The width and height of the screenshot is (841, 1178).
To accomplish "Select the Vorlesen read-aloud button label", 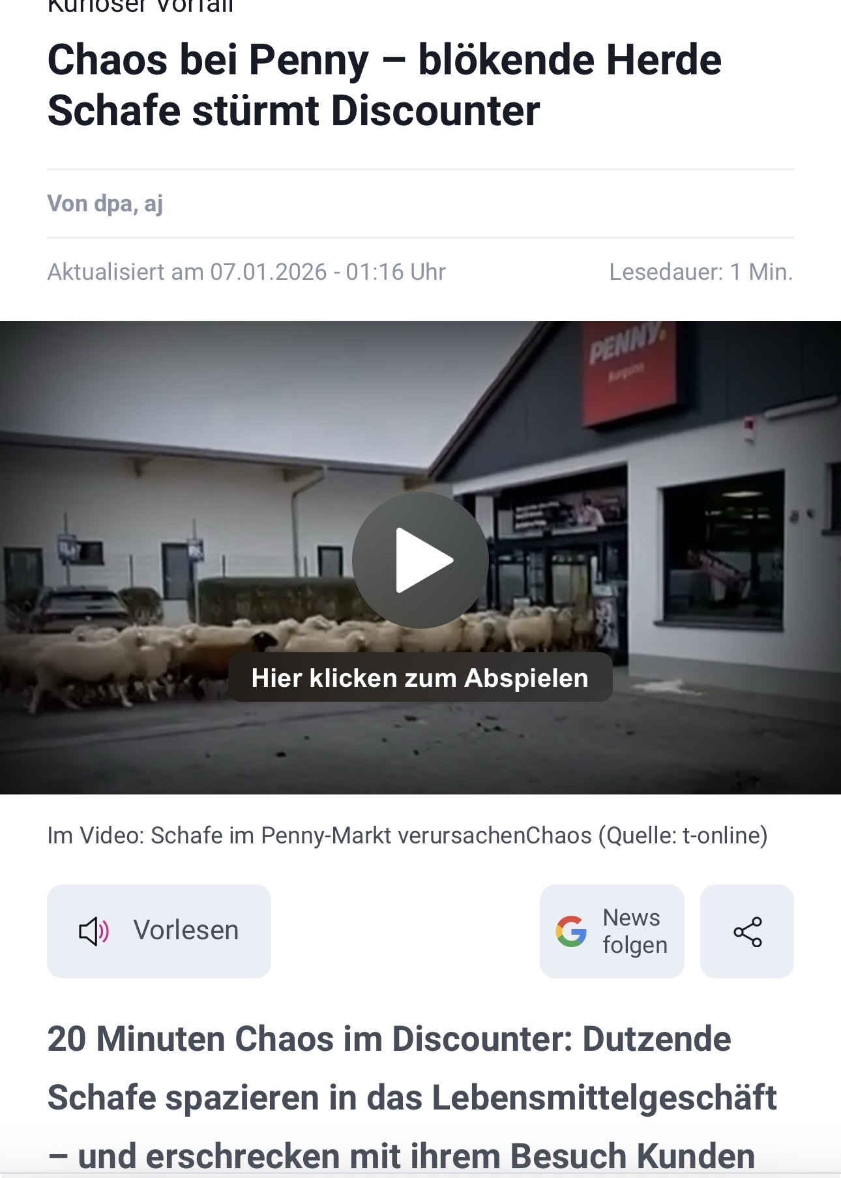I will 186,930.
